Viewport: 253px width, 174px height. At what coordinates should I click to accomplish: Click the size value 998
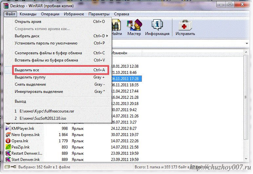(x=65, y=129)
